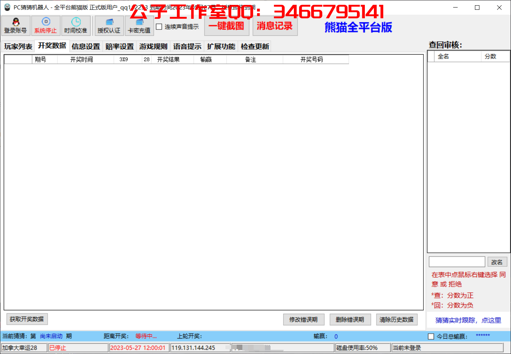Screen dimensions: 511x354
Task: Click the 加拿大幸运28 status bar entry
Action: 24,348
